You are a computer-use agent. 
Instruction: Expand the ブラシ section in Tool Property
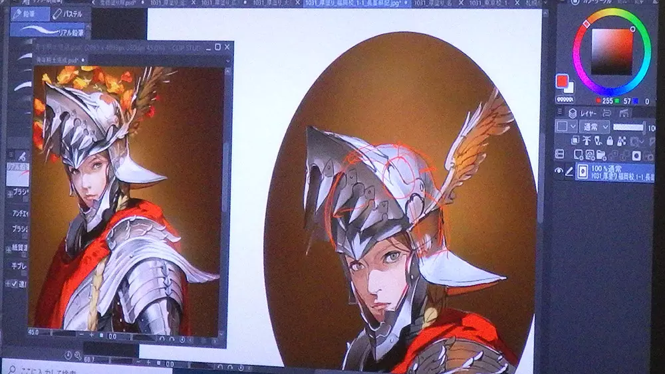9,193
